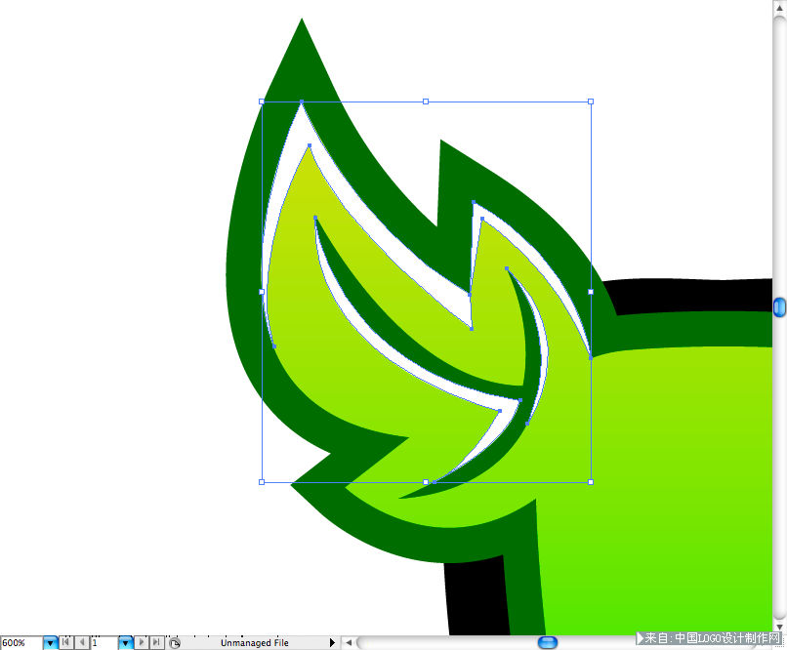Click the 600% zoom level field
This screenshot has height=650, width=787.
coord(21,642)
